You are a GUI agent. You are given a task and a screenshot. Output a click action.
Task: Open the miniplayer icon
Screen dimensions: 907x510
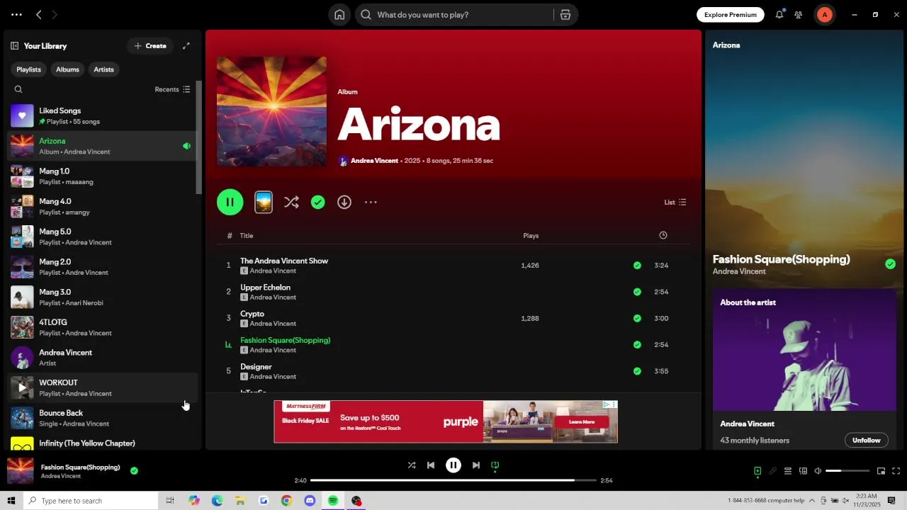coord(881,471)
